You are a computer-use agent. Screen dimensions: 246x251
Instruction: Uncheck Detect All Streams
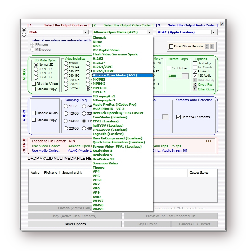[x=178, y=117]
